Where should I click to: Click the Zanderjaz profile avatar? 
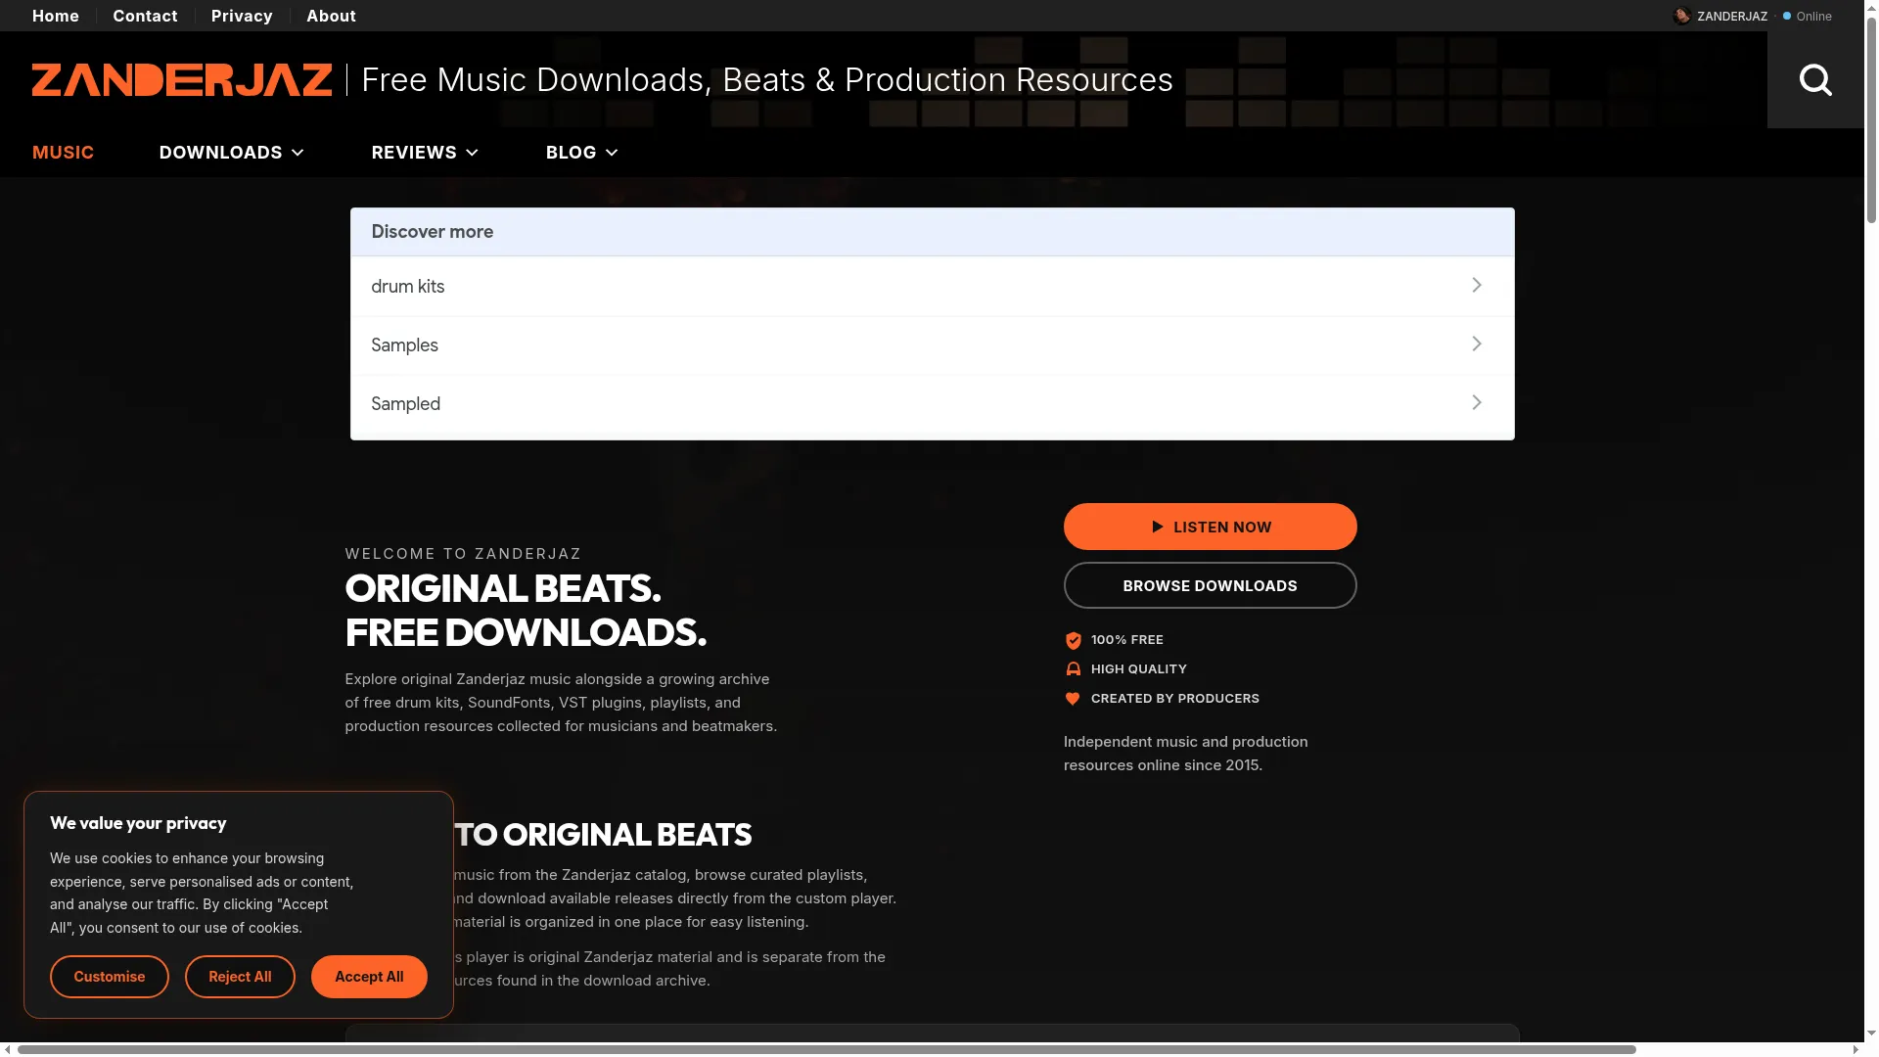[1682, 16]
